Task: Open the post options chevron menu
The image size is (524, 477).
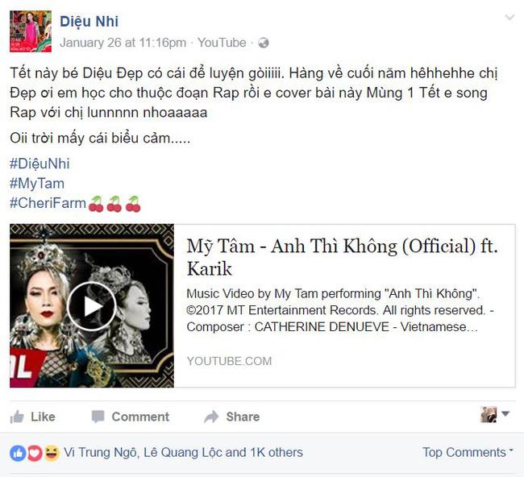Action: point(509,18)
